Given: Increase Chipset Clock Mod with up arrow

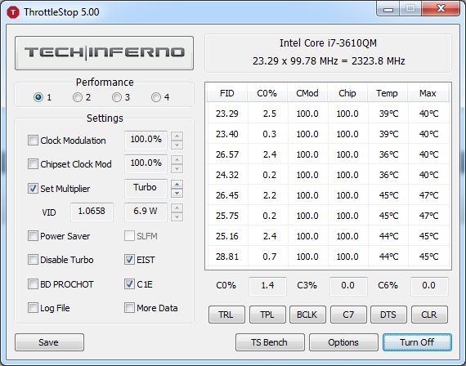Looking at the screenshot, I should point(177,160).
